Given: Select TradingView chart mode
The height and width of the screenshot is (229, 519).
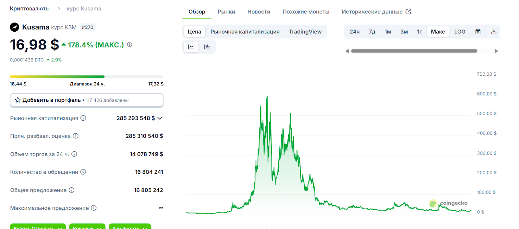Looking at the screenshot, I should coord(305,32).
